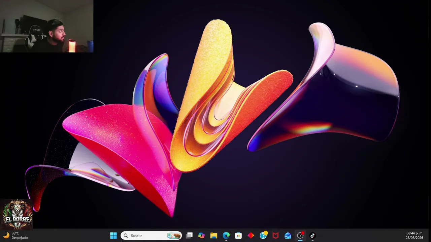
Task: Click the red diamond app icon
Action: [251, 236]
